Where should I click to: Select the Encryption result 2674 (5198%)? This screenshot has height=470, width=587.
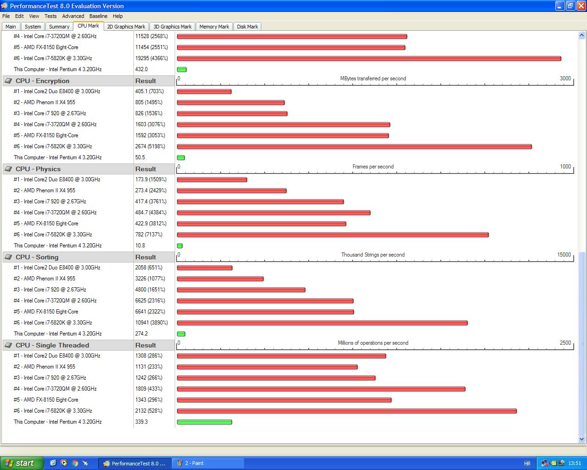(x=150, y=146)
